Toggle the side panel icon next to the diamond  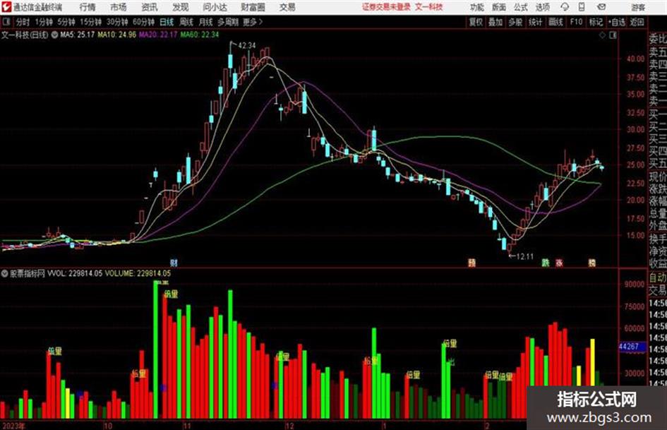[x=613, y=35]
